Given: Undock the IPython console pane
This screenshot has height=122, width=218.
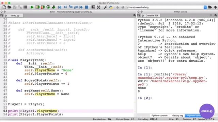Looking at the screenshot, I should 141,12.
